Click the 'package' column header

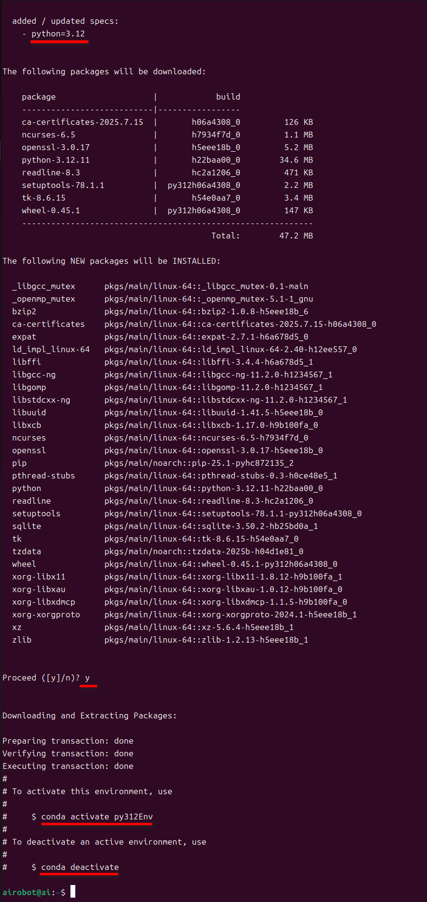pos(39,97)
